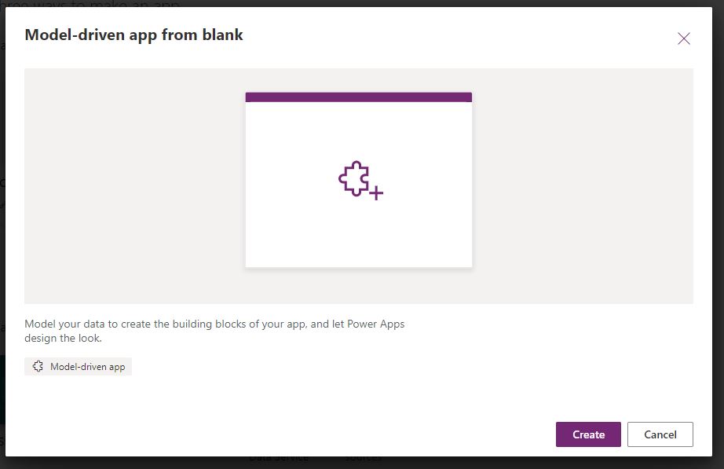Screen dimensions: 724x469
Task: Close the dialog using the X
Action: [x=684, y=38]
